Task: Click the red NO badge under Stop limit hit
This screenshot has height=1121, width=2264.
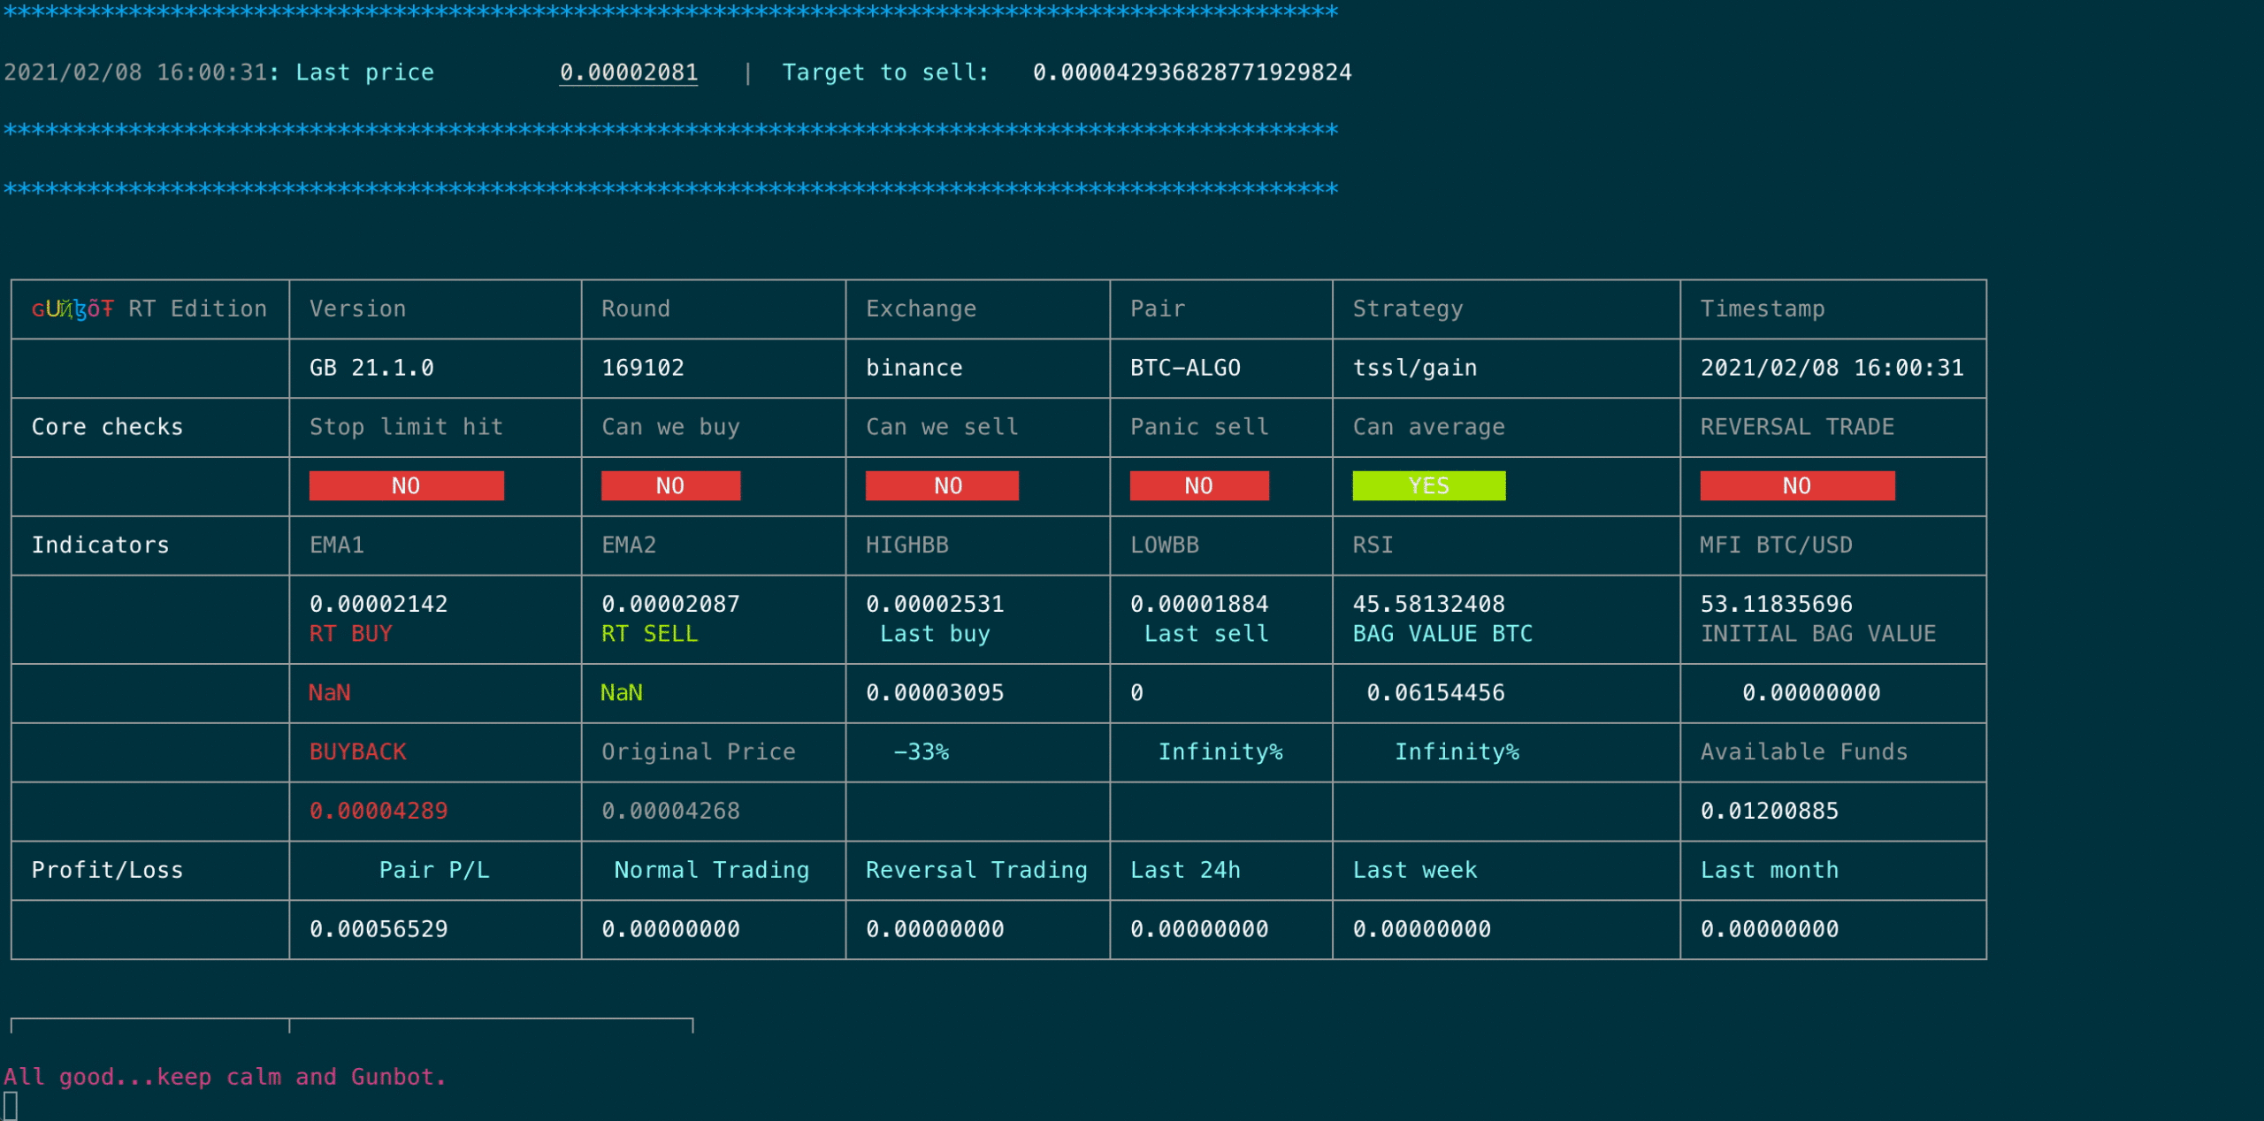Action: click(x=406, y=485)
